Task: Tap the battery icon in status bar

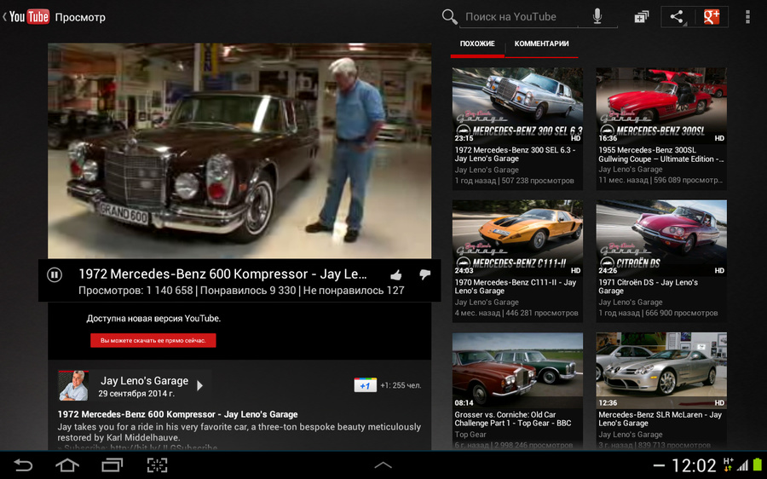Action: 758,465
